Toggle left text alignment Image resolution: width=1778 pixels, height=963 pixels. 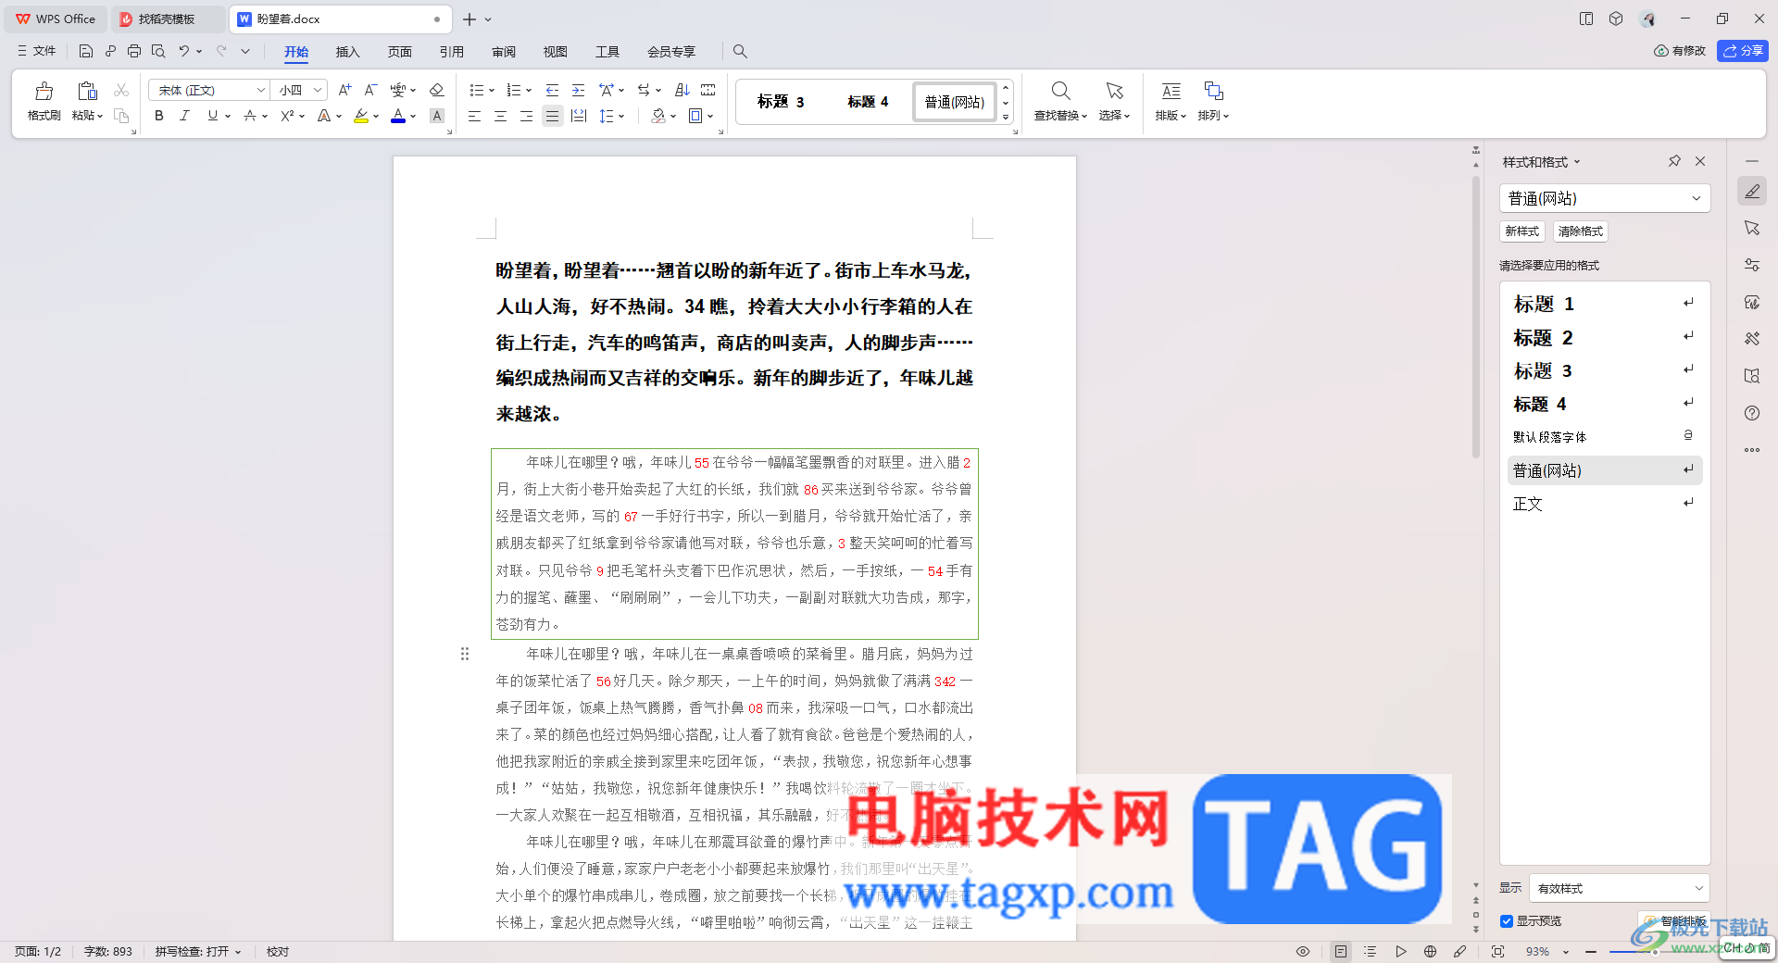tap(474, 116)
